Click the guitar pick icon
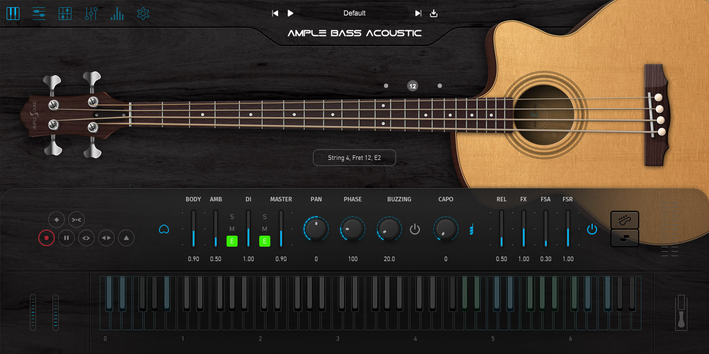 point(163,229)
